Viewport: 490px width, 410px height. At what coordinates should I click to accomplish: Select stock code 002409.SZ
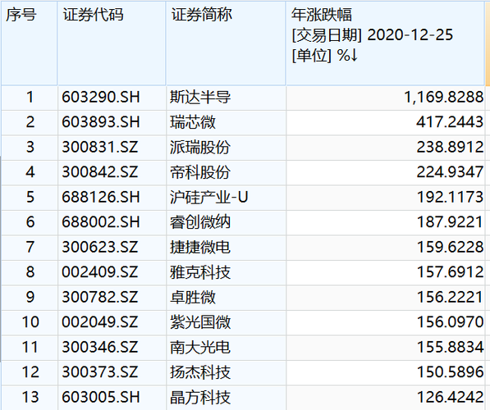100,272
